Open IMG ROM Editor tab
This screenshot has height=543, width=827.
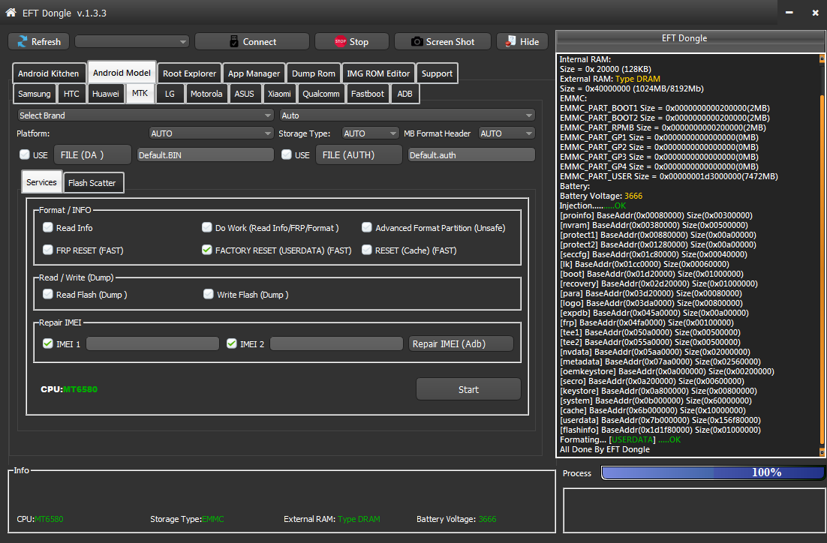(x=378, y=73)
